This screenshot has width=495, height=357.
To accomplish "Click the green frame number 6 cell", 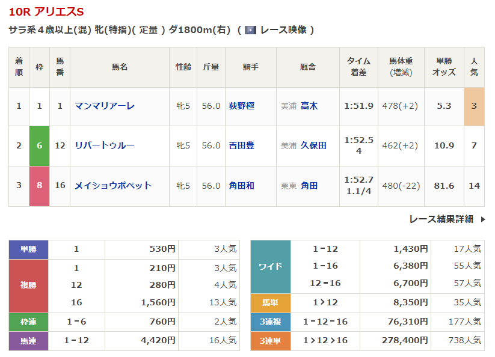I will point(39,145).
